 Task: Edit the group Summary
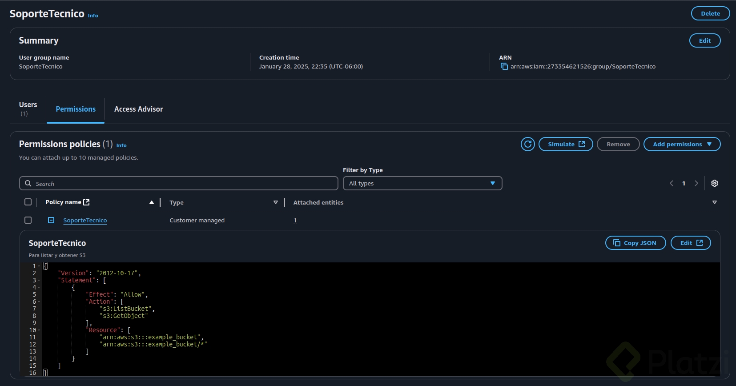click(x=705, y=40)
